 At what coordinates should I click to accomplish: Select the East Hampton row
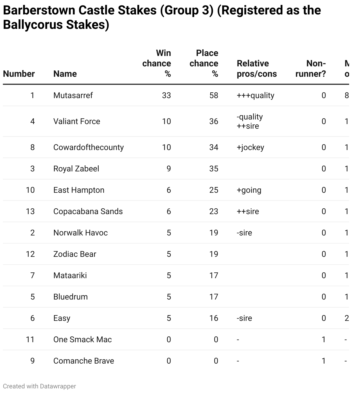tap(79, 190)
